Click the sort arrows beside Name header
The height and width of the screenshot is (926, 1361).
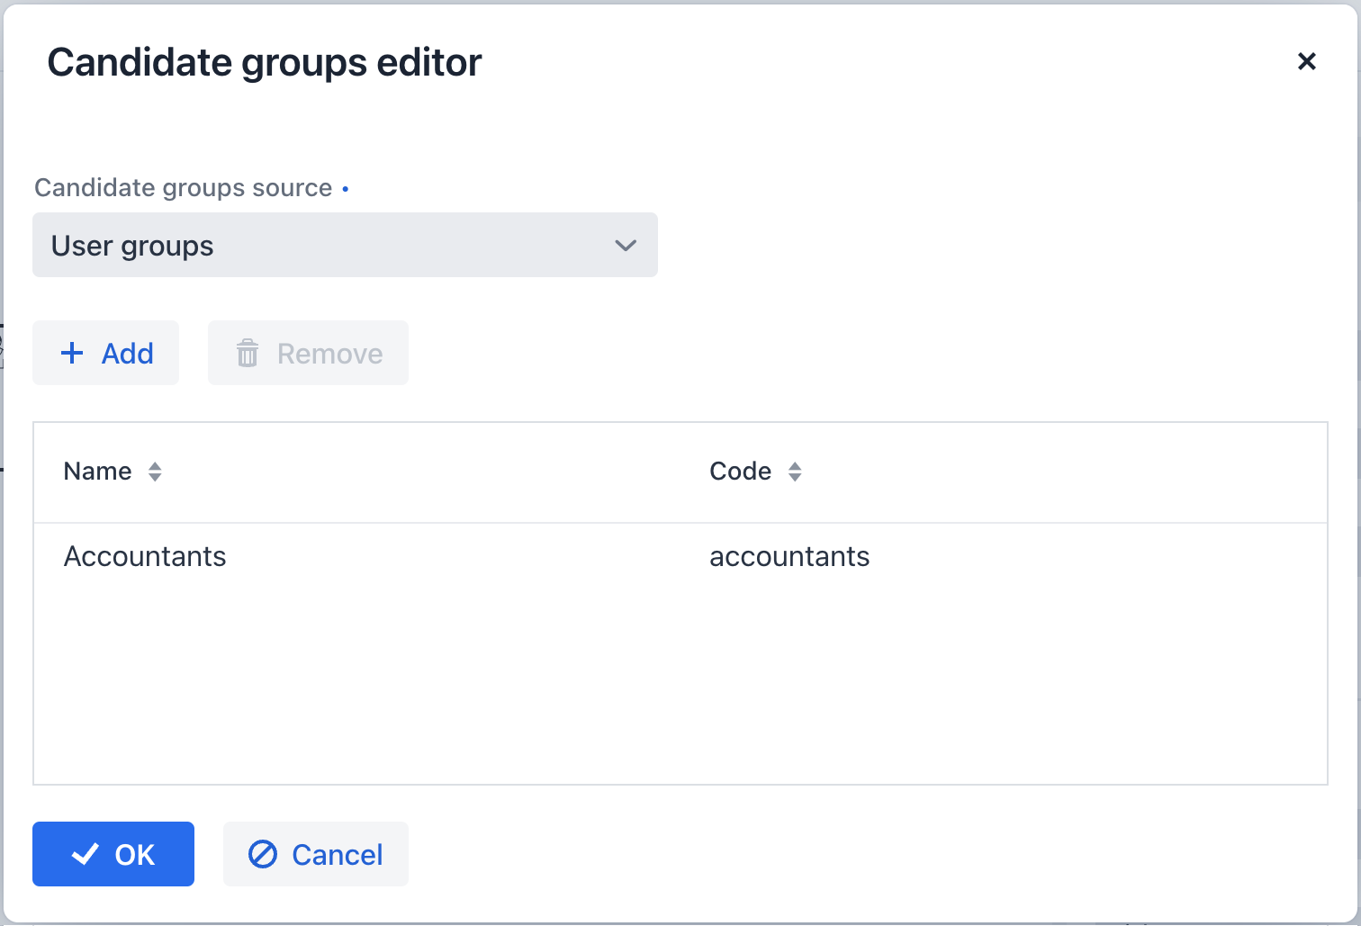point(154,472)
